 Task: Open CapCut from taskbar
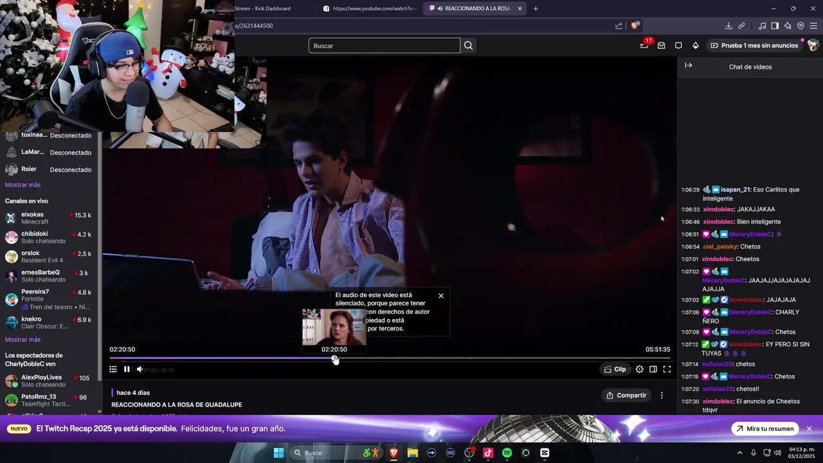pyautogui.click(x=545, y=453)
